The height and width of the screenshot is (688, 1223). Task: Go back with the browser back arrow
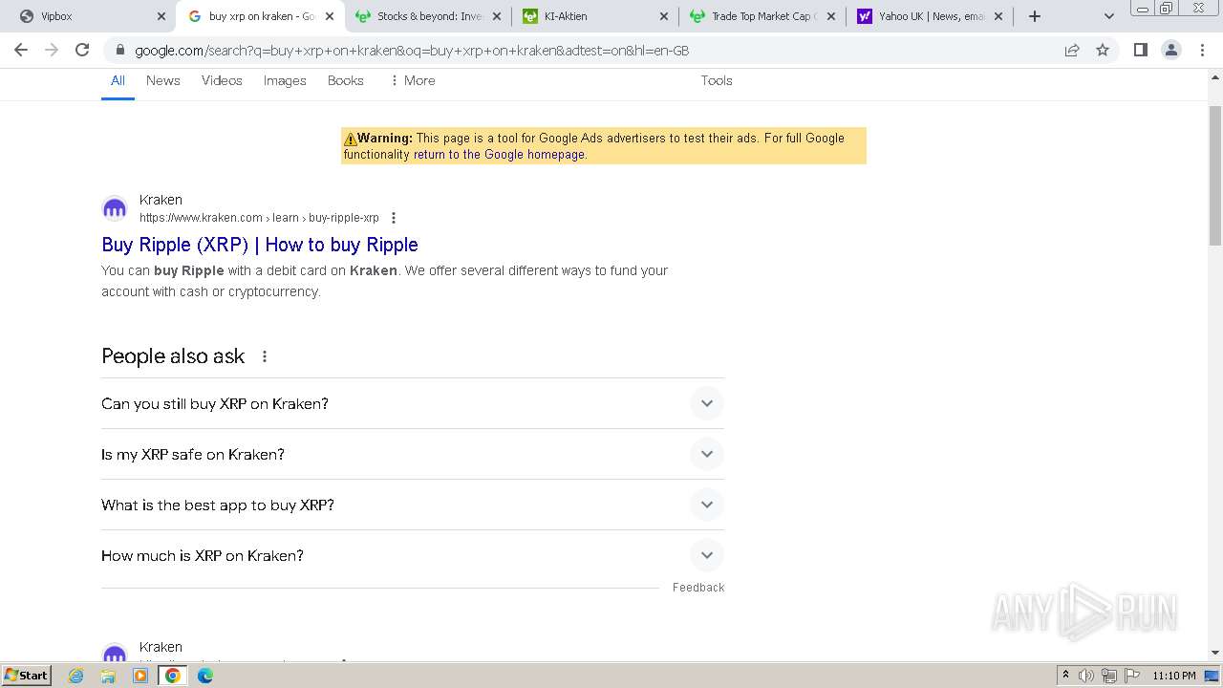[x=21, y=50]
